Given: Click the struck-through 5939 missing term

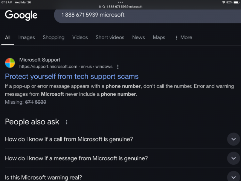Looking at the screenshot, I should coord(40,102).
